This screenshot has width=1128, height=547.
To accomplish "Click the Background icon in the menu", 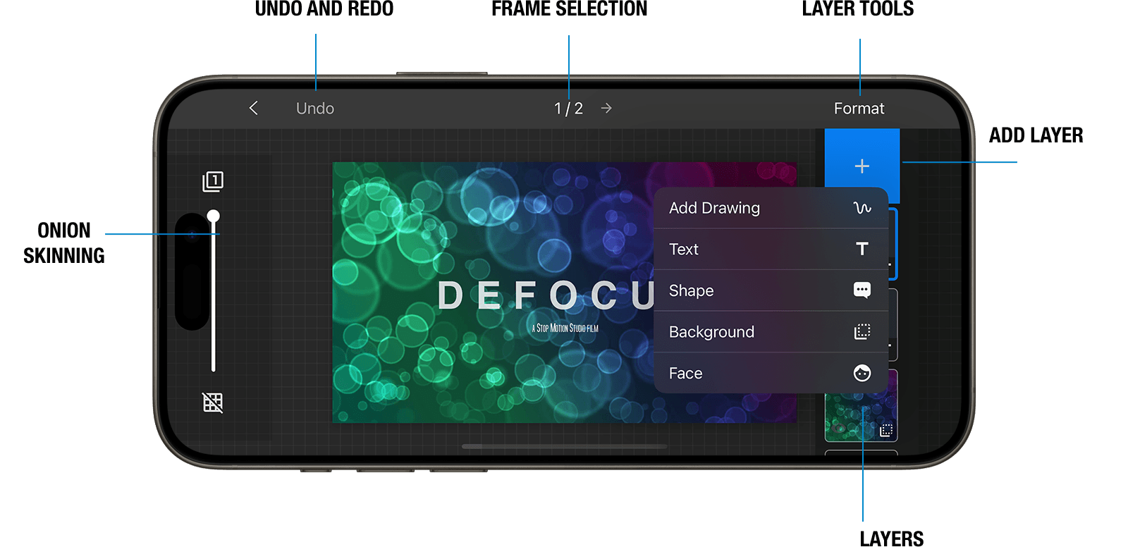I will 862,332.
